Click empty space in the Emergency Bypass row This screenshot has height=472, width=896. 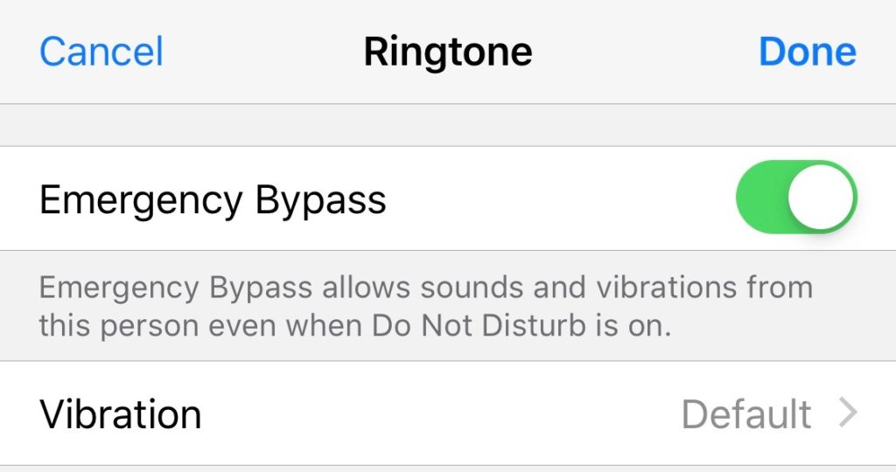pos(560,198)
